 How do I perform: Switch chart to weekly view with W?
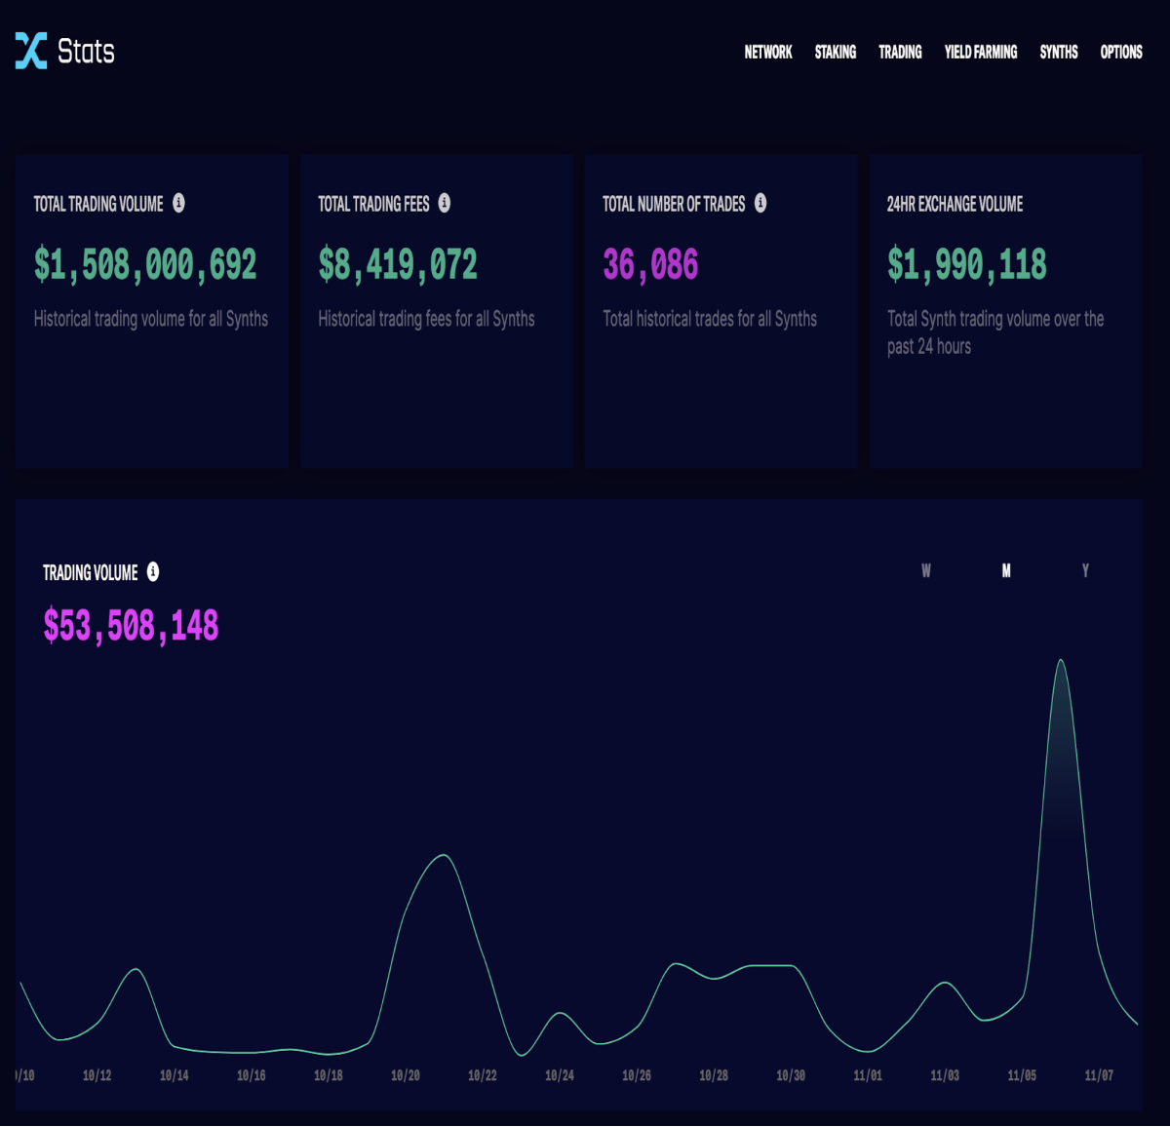[926, 571]
